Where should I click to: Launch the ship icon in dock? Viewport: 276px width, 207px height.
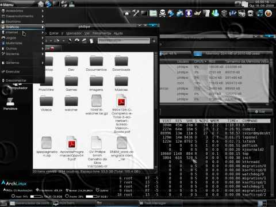[197, 13]
